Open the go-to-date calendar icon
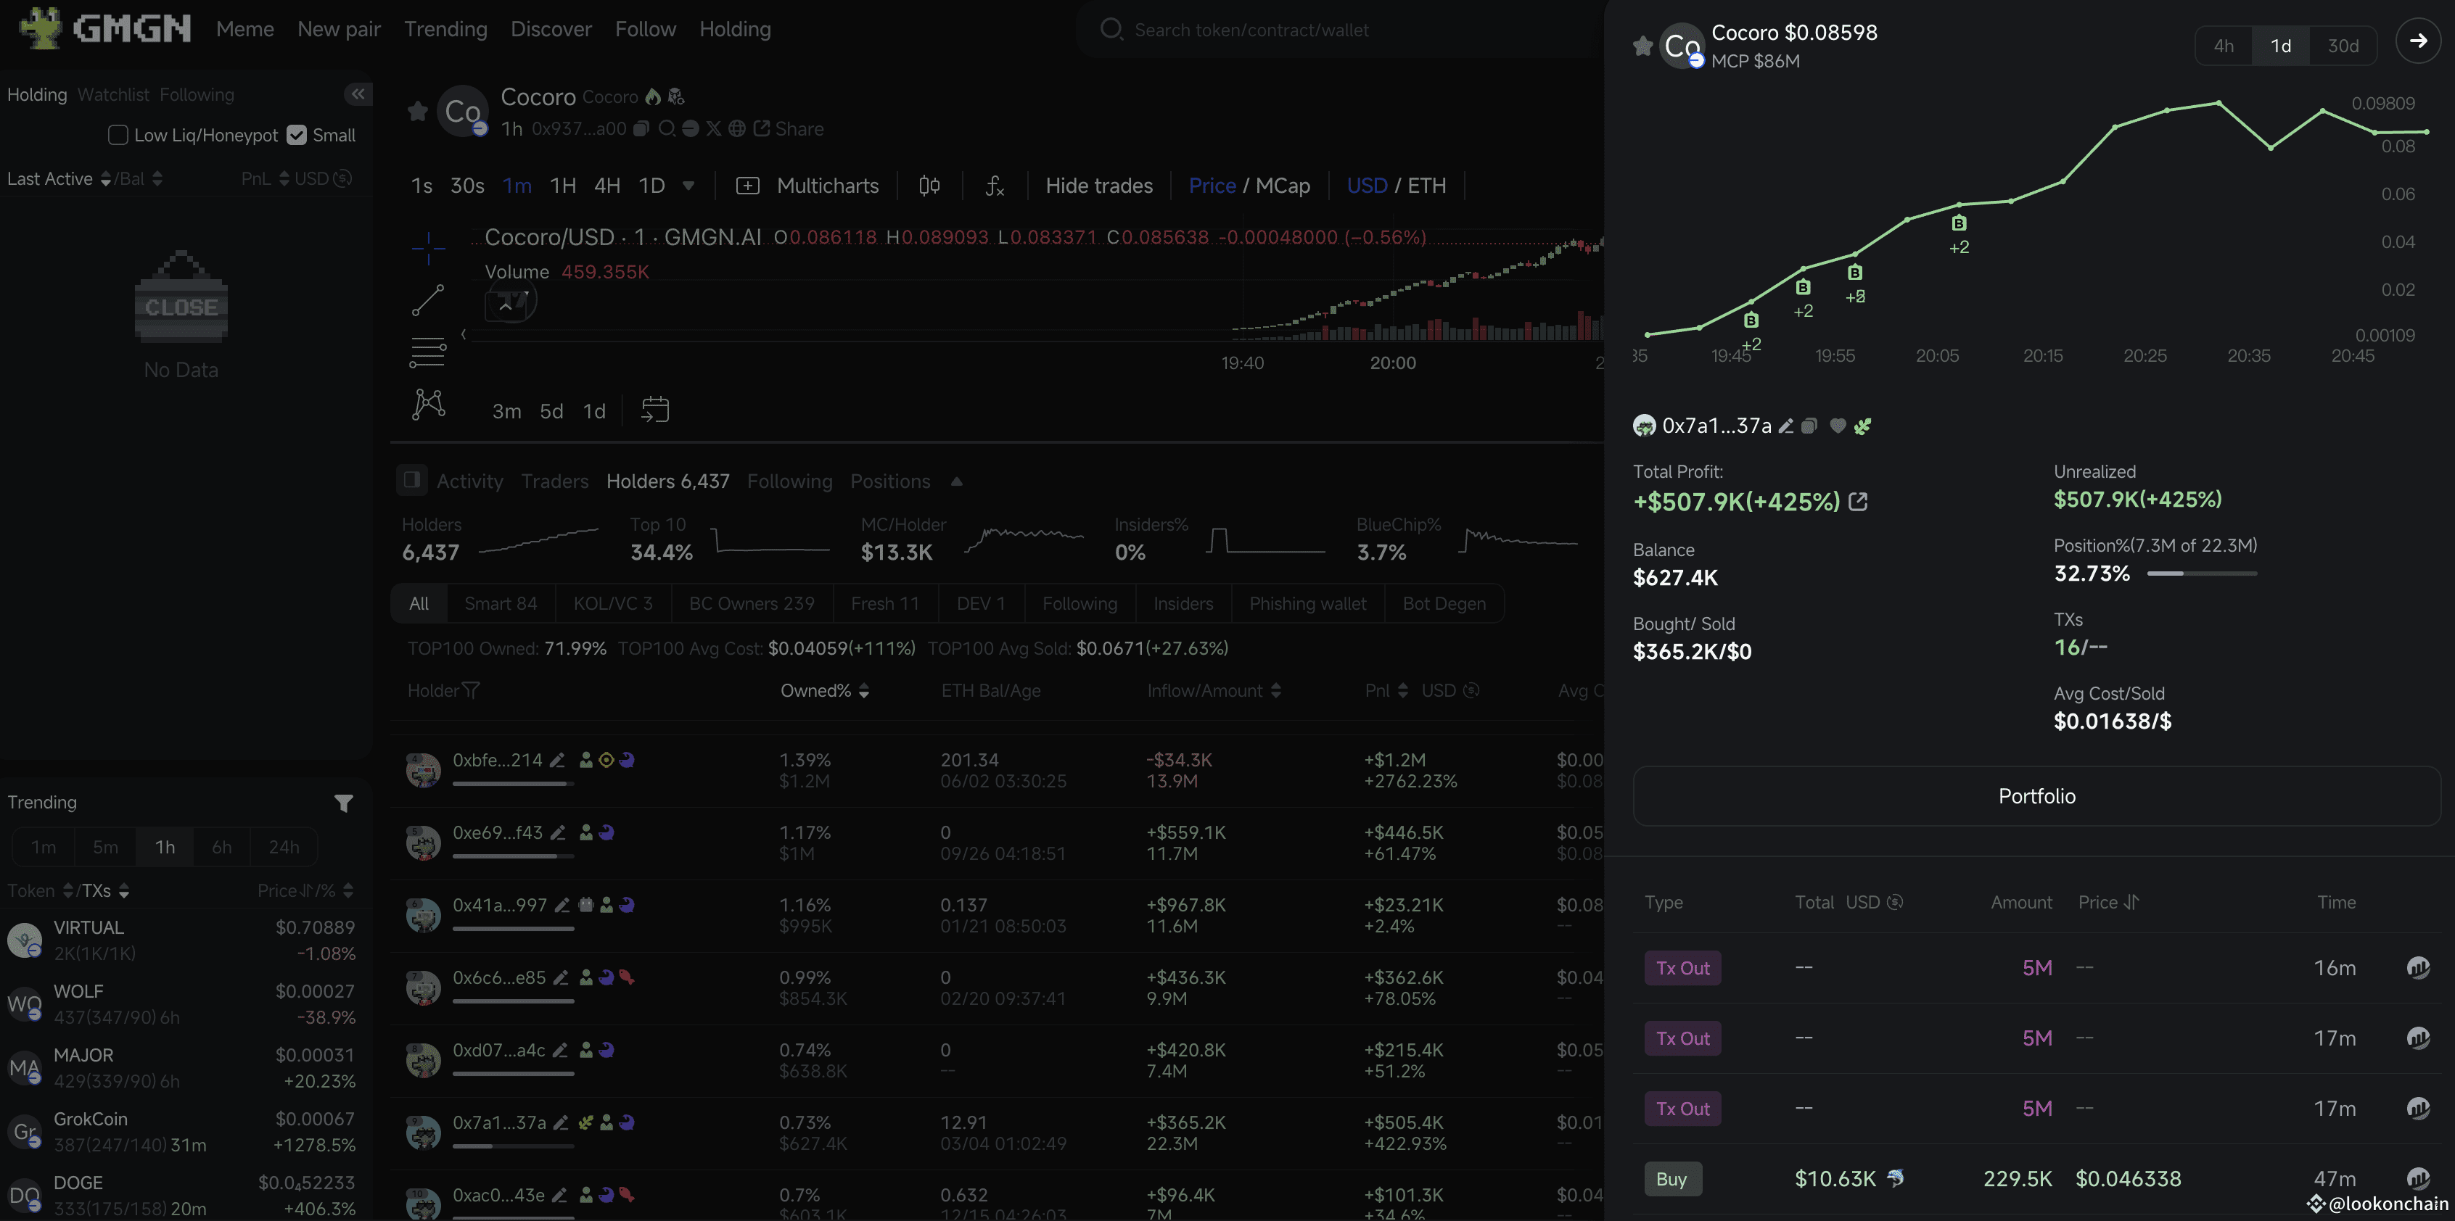The image size is (2455, 1221). coord(654,410)
